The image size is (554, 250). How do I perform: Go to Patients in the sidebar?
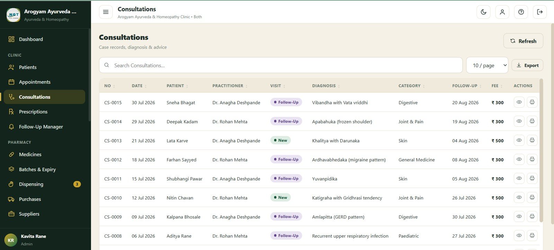coord(44,67)
